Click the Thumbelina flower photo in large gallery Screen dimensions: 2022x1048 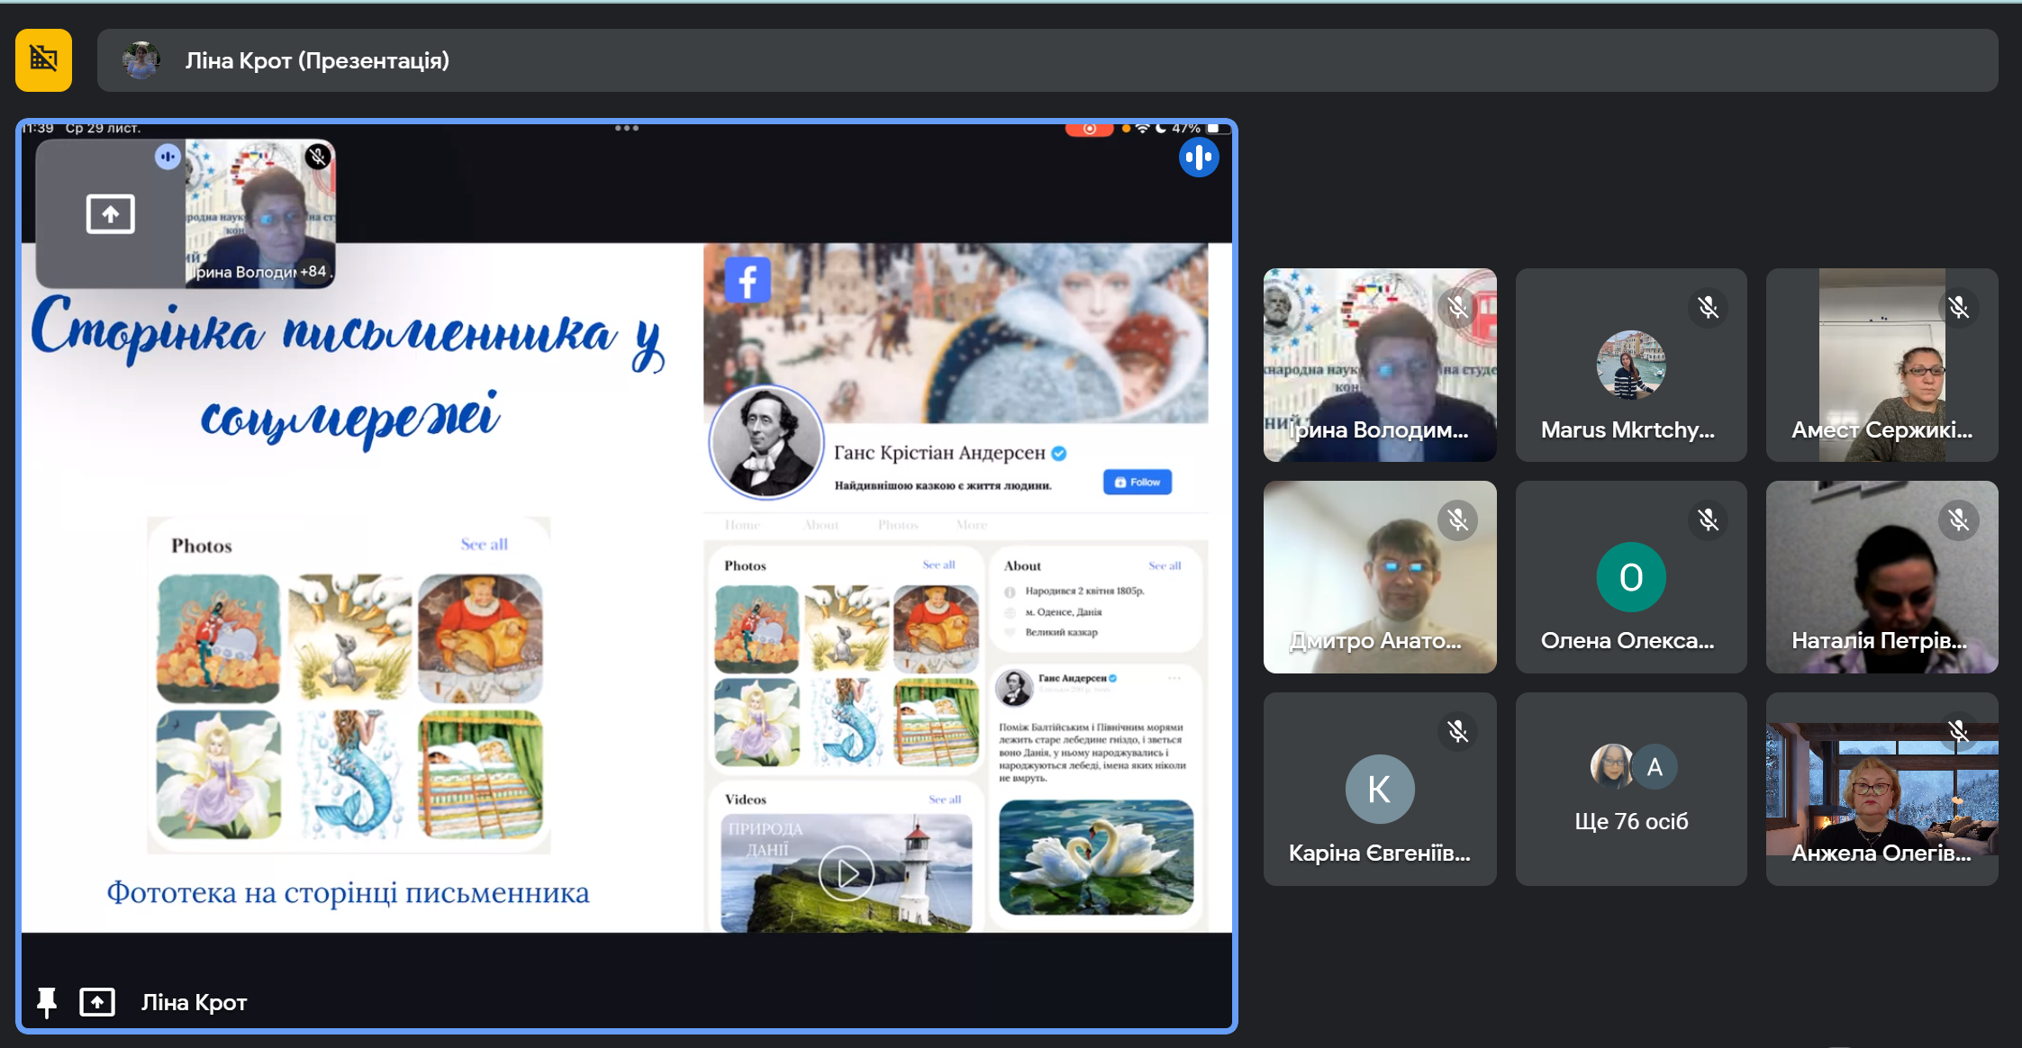click(218, 774)
